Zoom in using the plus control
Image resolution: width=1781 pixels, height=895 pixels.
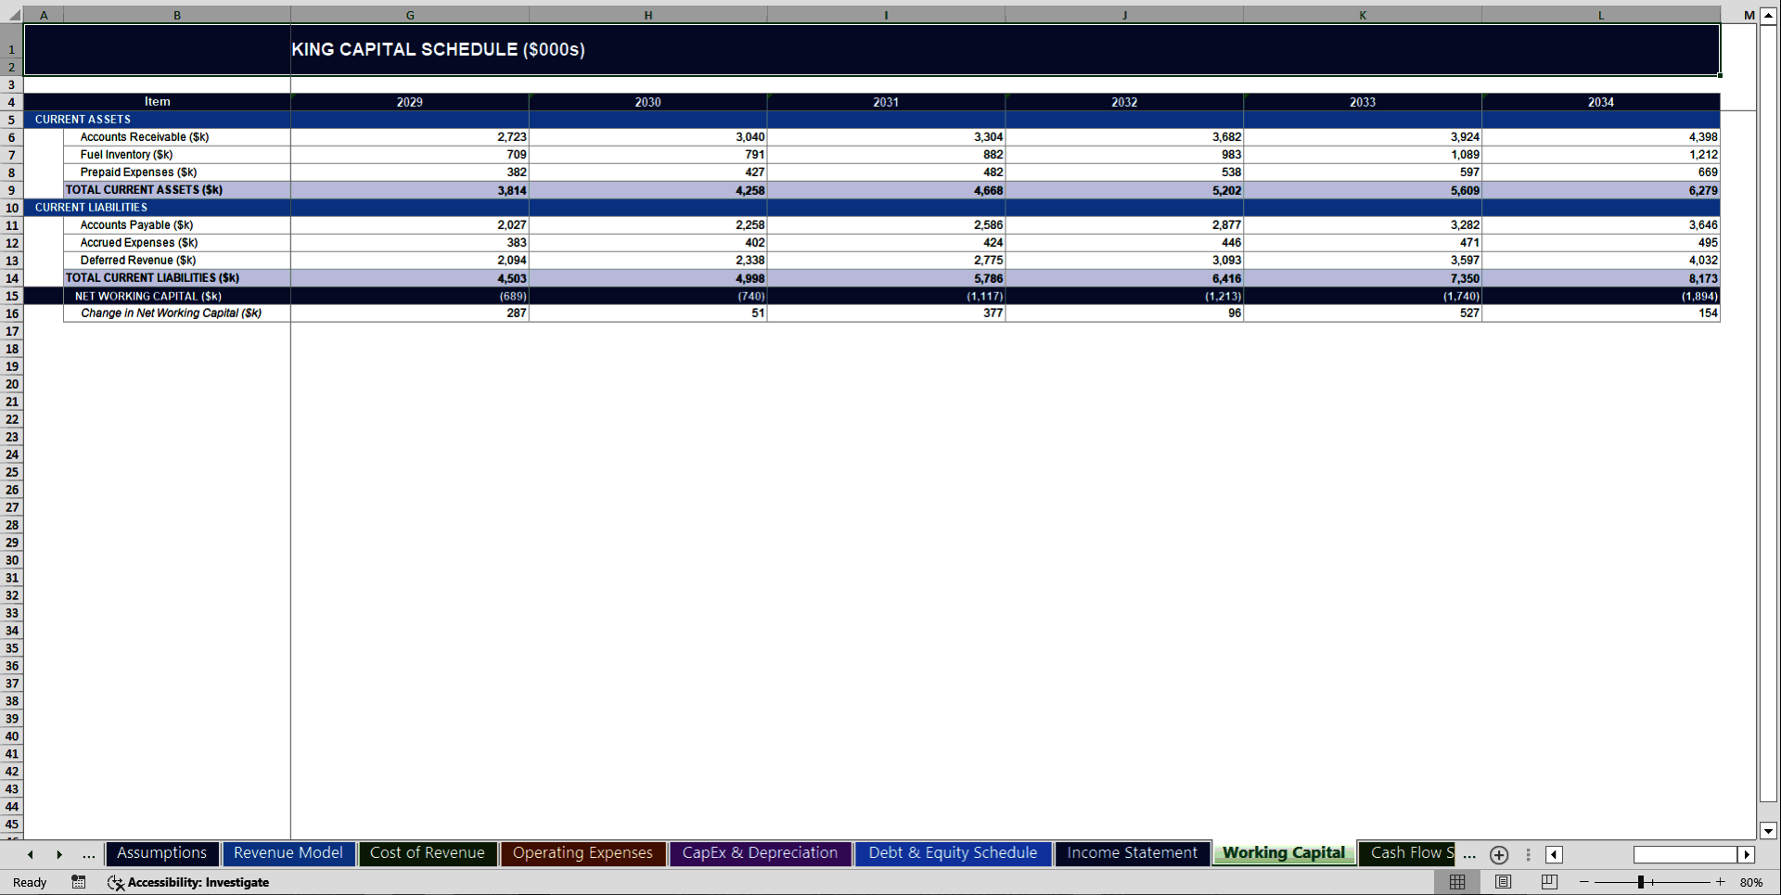(x=1721, y=882)
